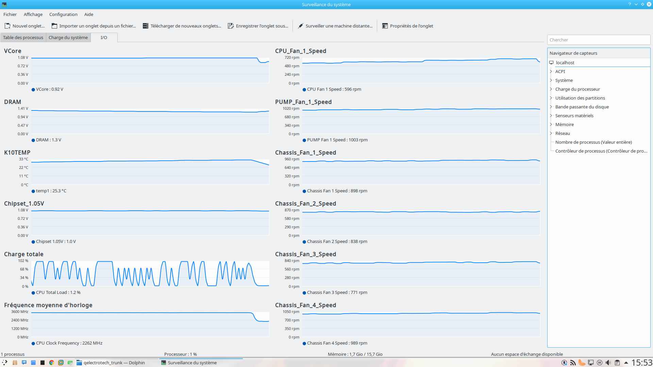This screenshot has height=367, width=653.
Task: Select localhost in the sensor browser
Action: click(x=565, y=63)
